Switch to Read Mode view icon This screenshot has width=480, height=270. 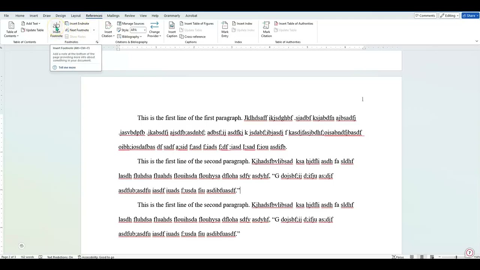click(412, 257)
